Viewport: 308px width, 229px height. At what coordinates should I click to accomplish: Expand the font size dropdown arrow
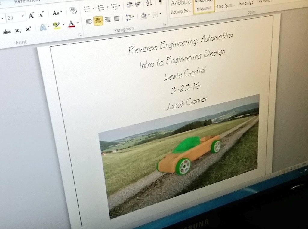click(x=23, y=16)
